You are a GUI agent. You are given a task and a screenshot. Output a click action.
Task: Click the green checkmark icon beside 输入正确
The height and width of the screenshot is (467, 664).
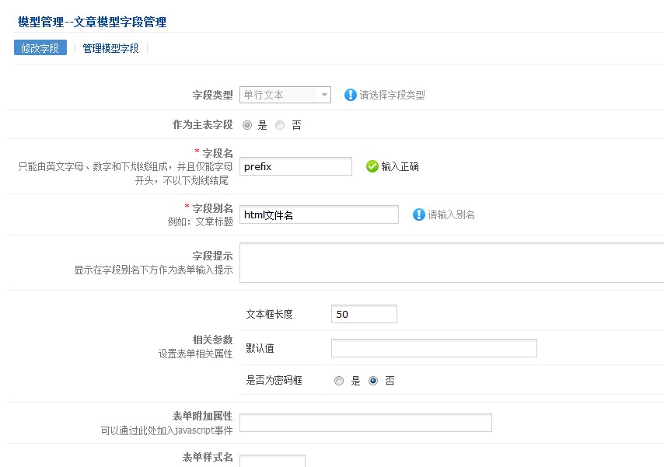point(372,166)
